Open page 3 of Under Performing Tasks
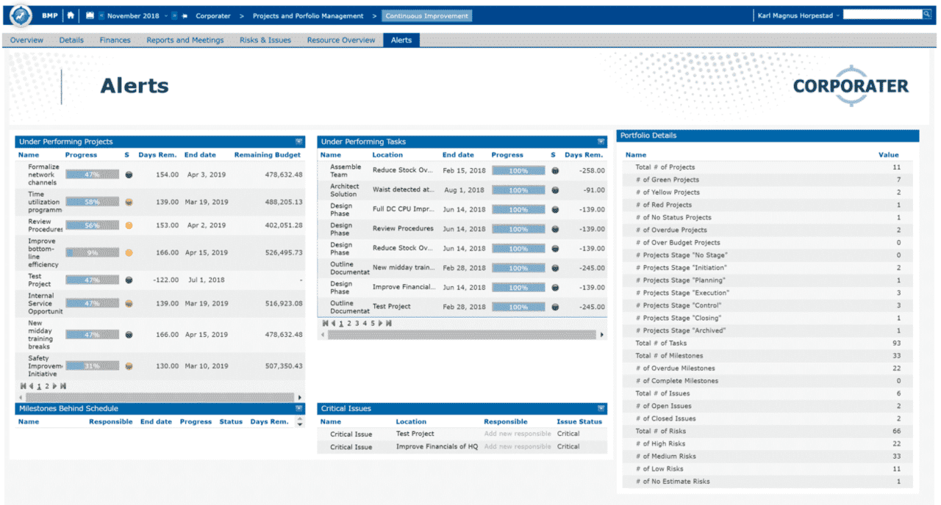The image size is (941, 505). pos(357,323)
